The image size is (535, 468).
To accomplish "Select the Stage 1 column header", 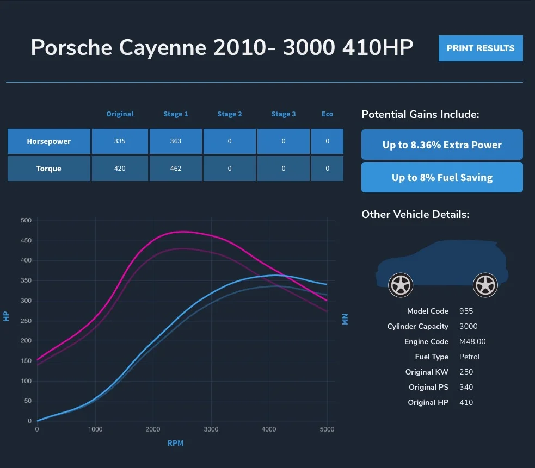I will tap(176, 114).
